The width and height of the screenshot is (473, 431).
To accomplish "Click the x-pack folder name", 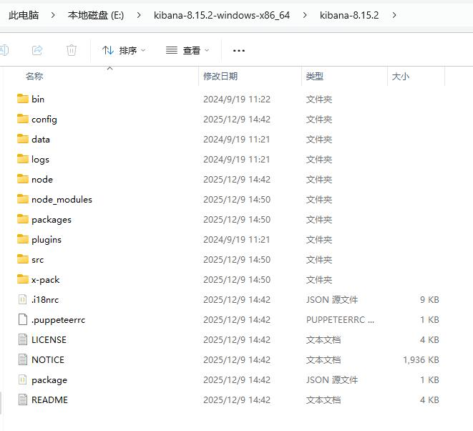I will (x=45, y=280).
